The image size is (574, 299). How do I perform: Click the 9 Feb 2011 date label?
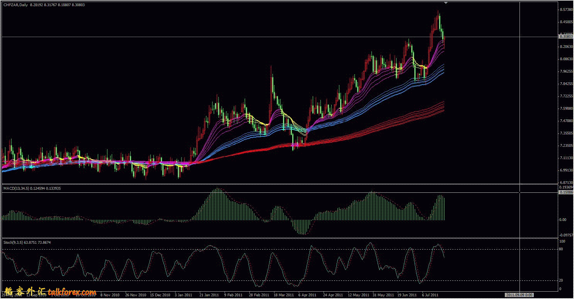[x=233, y=295]
